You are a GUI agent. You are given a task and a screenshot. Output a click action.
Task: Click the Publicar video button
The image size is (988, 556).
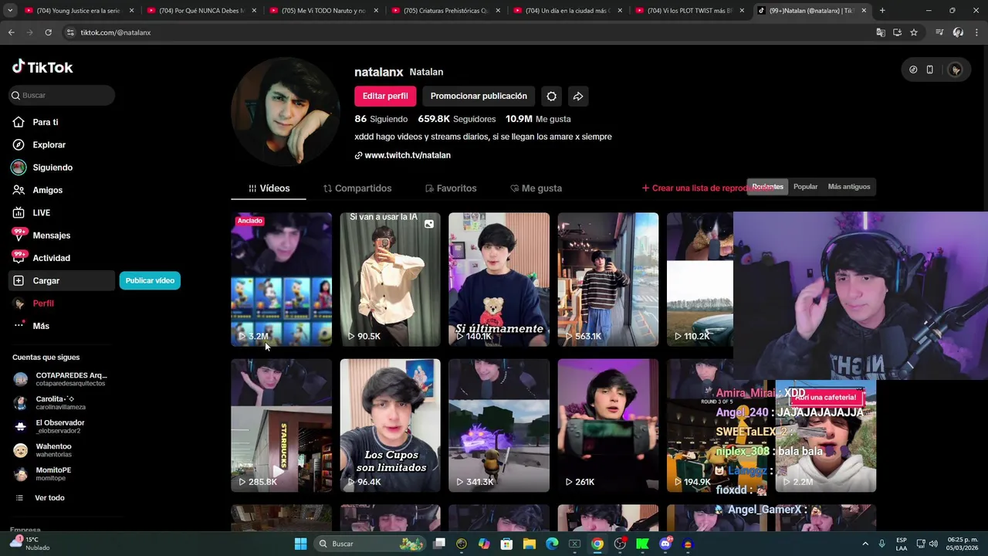click(150, 280)
